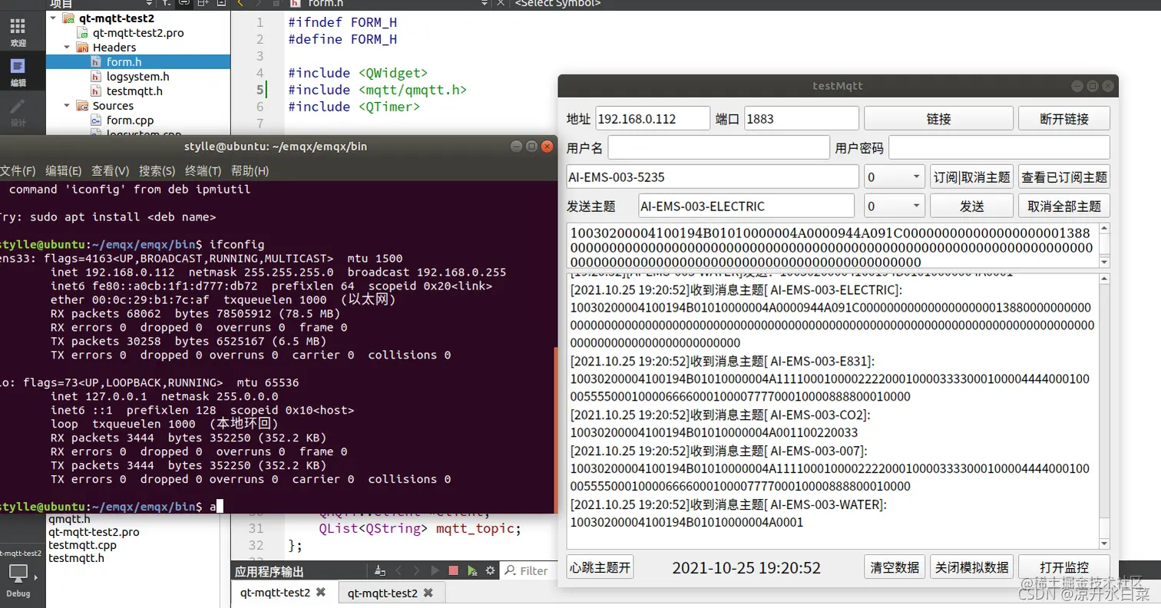This screenshot has width=1161, height=608.
Task: Click the green run-with-debug icon in output pane
Action: [x=471, y=570]
